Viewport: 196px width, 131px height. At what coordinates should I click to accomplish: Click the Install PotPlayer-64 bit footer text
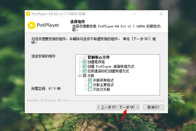pos(48,100)
